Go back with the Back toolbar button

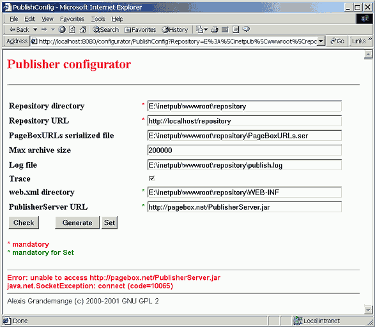tap(19, 29)
